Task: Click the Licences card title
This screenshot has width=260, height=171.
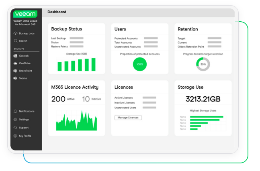Action: coord(124,87)
